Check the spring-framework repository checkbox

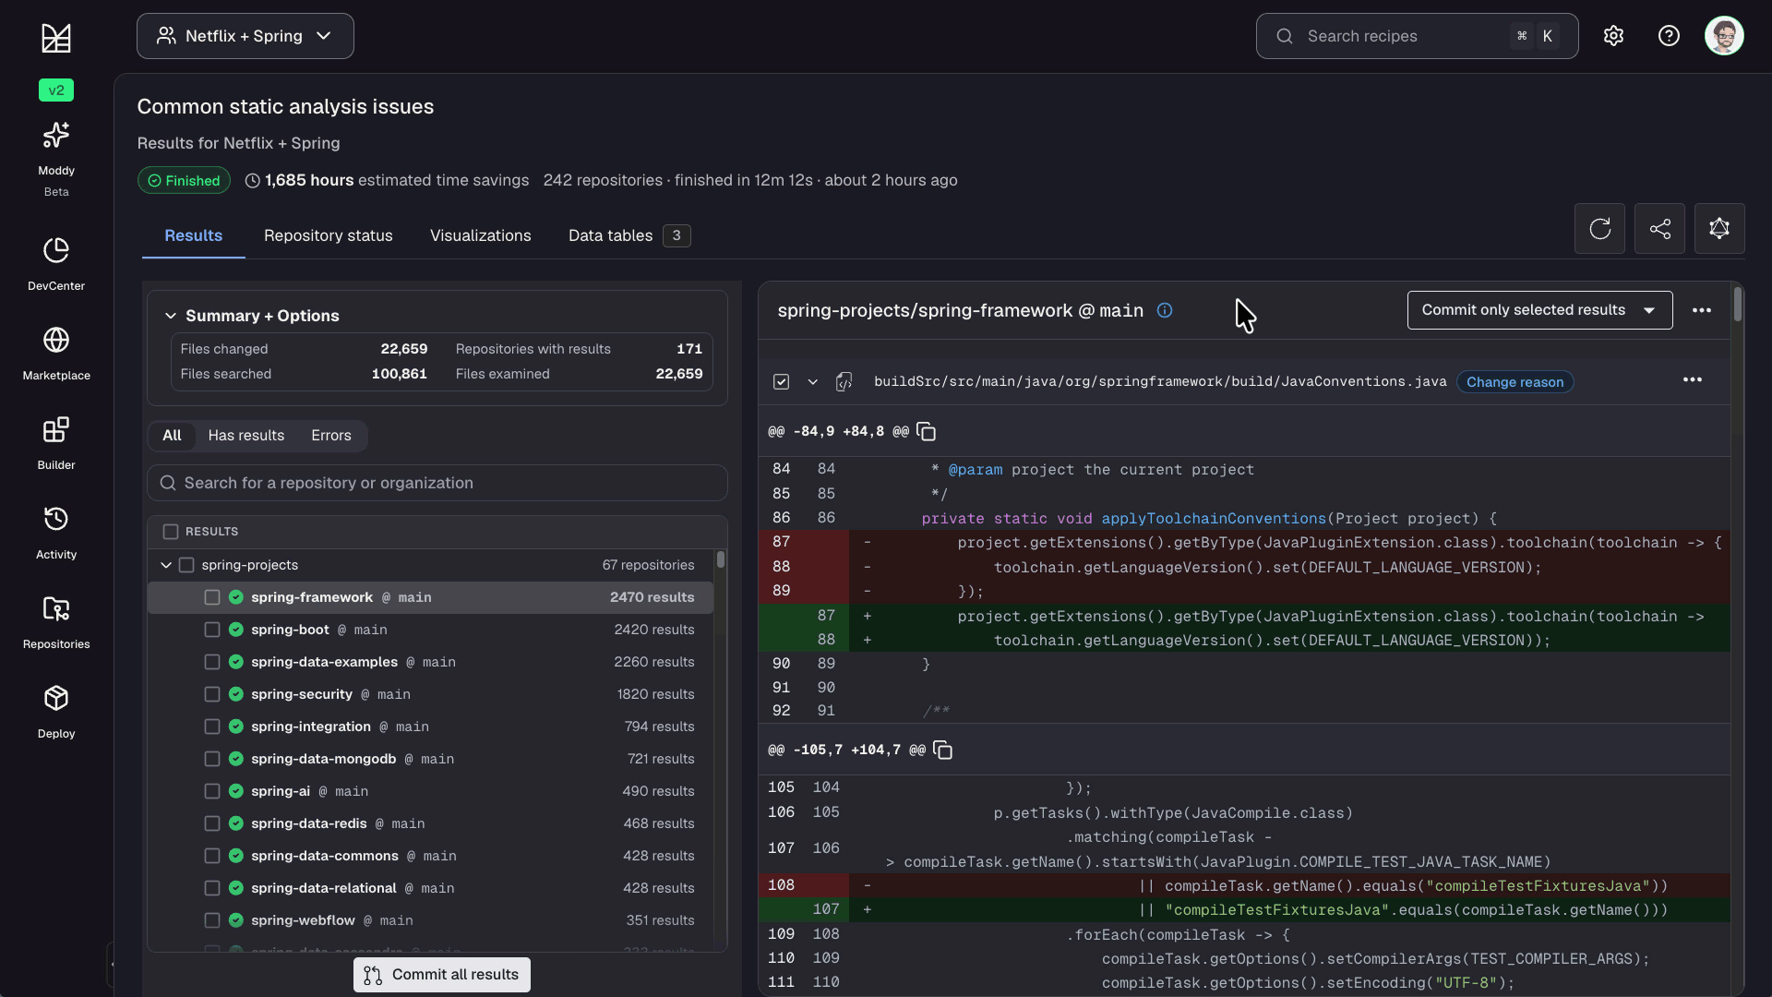click(x=212, y=597)
